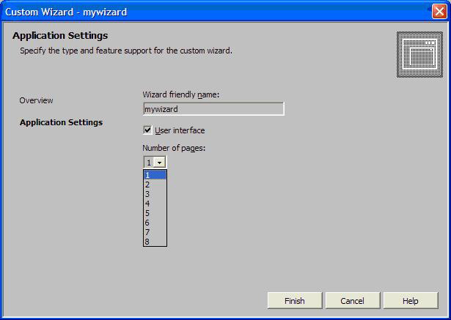Collapse the Number of pages dropdown arrow
The width and height of the screenshot is (451, 320).
(x=160, y=163)
